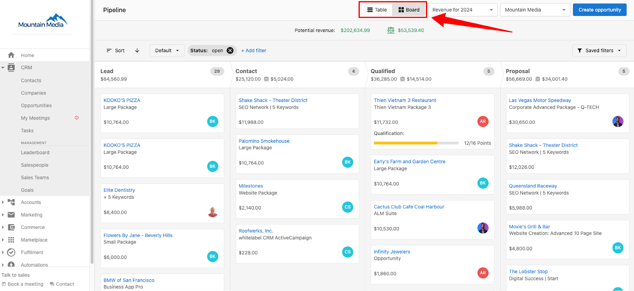Open the Leaderboard menu item

click(x=35, y=153)
